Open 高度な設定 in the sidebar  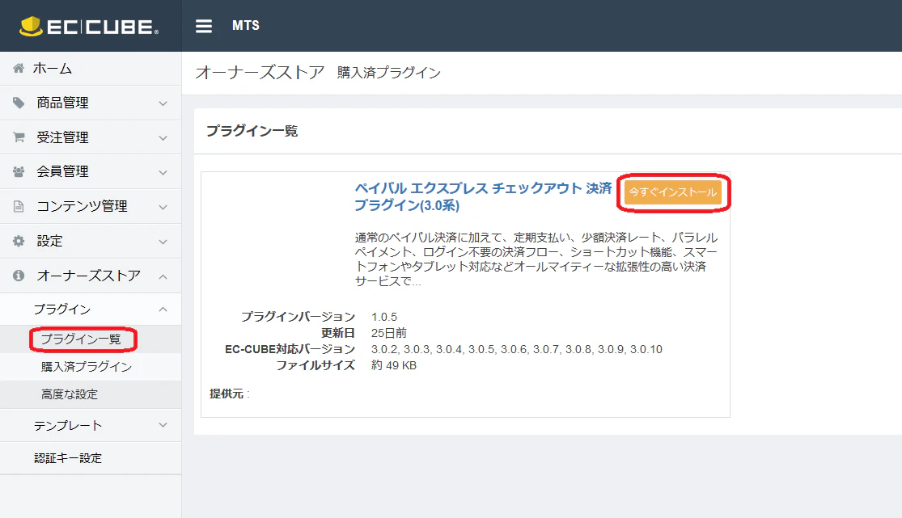click(x=70, y=394)
